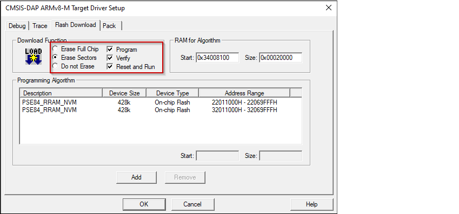
Task: Open the Pack tab
Action: [x=109, y=26]
